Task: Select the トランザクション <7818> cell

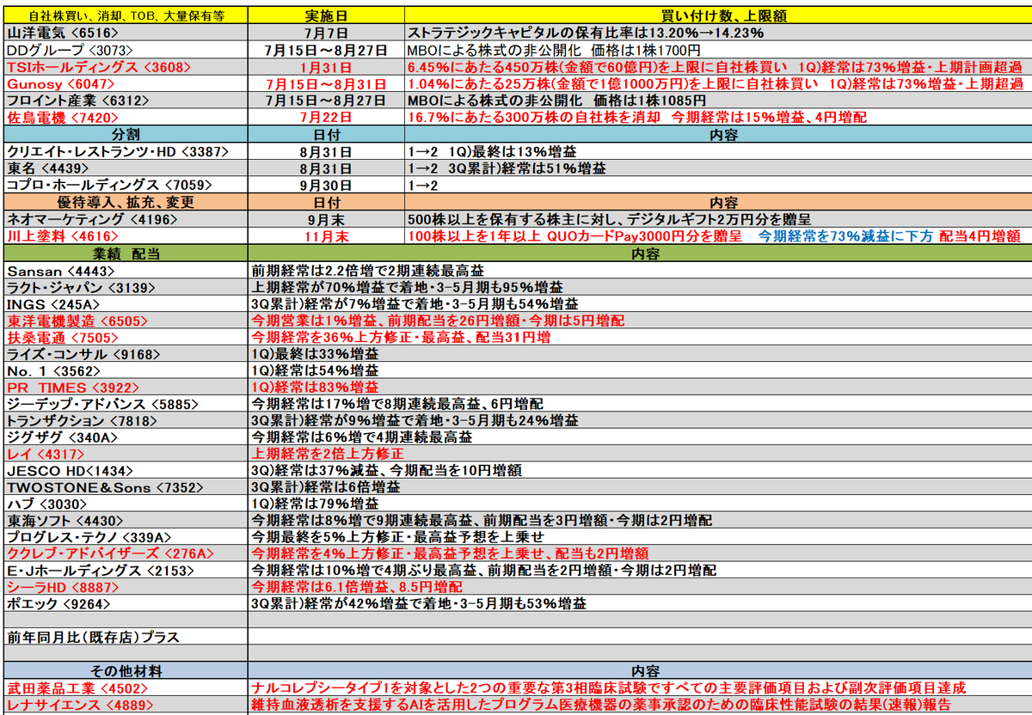Action: pos(126,420)
